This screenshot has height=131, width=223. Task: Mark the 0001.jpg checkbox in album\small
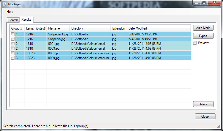(13, 44)
